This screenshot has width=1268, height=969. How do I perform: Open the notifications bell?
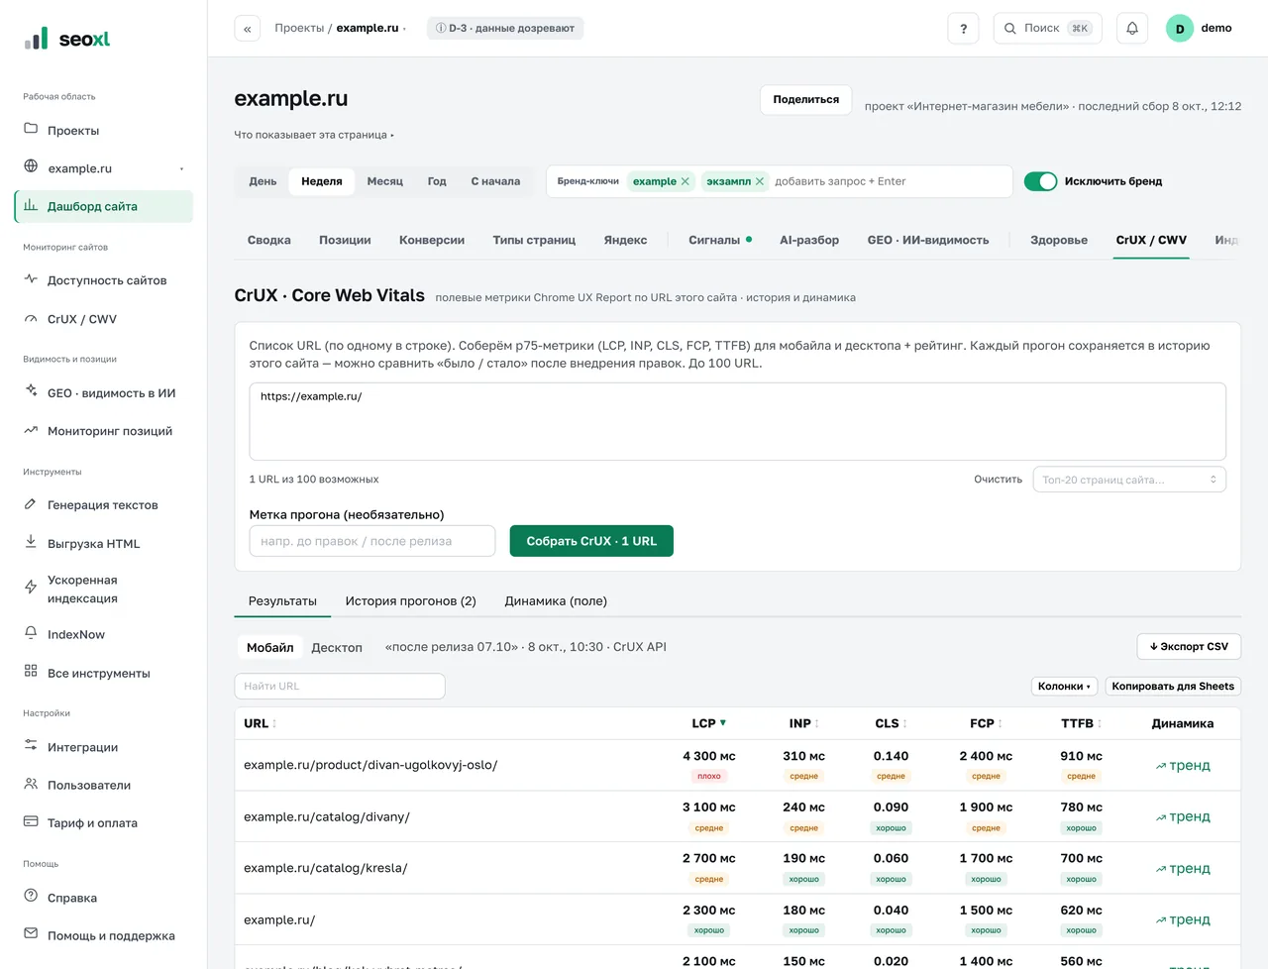pos(1132,29)
